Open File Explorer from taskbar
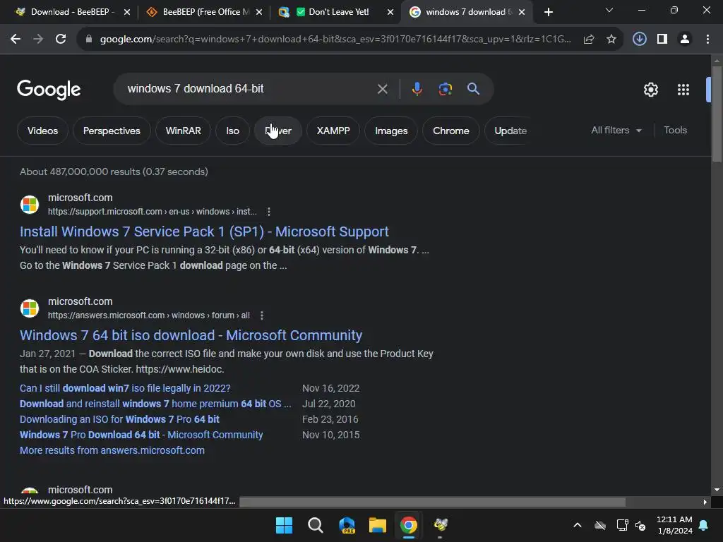 [x=378, y=525]
